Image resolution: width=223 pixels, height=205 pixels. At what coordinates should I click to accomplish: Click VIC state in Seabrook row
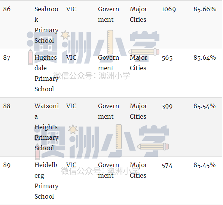71,9
